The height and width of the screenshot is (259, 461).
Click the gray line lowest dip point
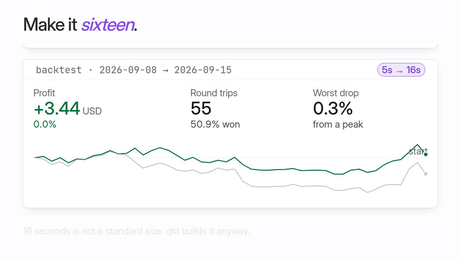coord(368,192)
